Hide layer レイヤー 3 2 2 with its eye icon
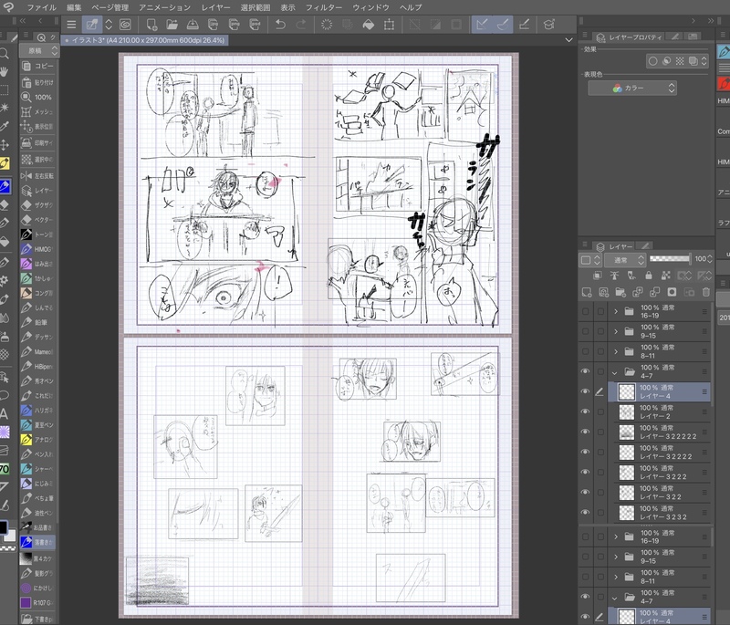The height and width of the screenshot is (625, 730). (585, 492)
